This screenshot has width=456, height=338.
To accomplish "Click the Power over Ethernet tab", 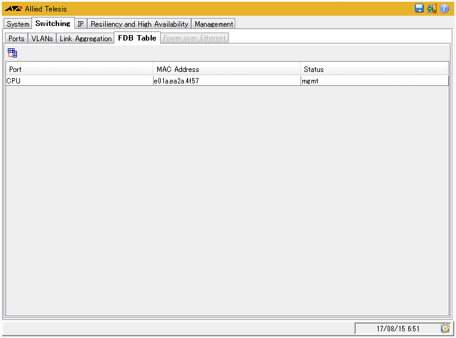I will click(x=195, y=38).
